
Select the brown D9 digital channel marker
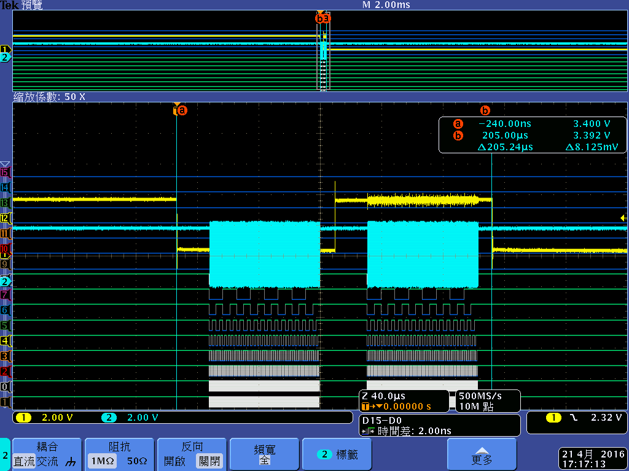(x=5, y=264)
